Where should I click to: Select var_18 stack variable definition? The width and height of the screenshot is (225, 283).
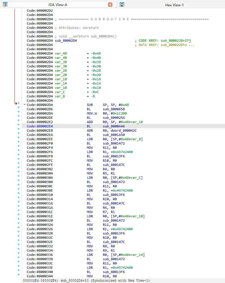click(x=61, y=79)
